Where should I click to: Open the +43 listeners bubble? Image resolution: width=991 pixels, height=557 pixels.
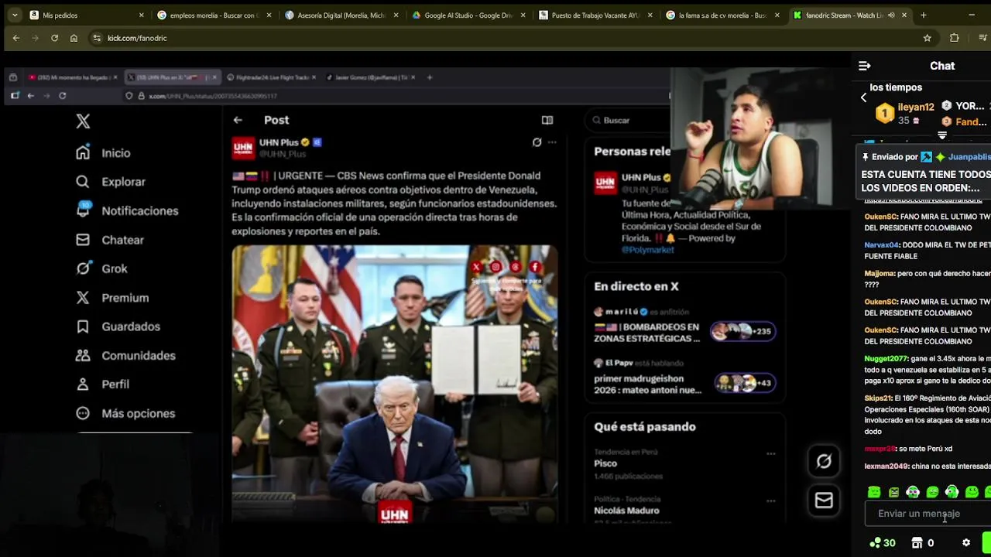(746, 383)
